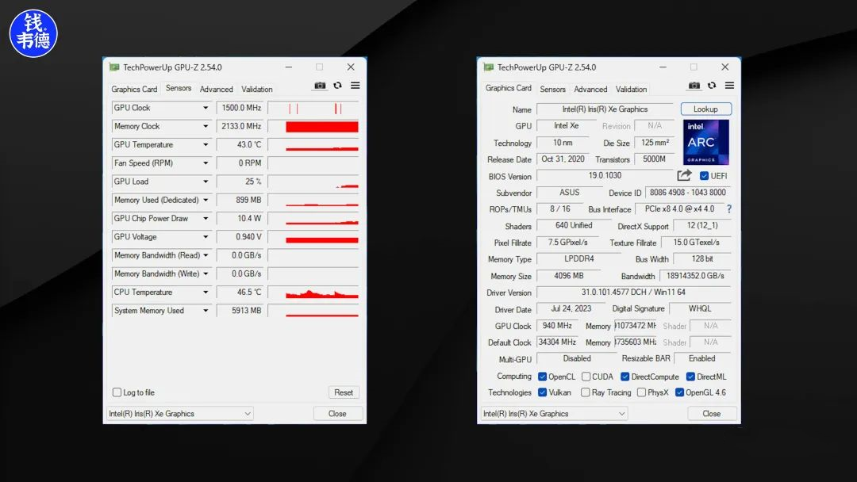
Task: Open the CPU Temperature sensor dropdown
Action: (206, 293)
